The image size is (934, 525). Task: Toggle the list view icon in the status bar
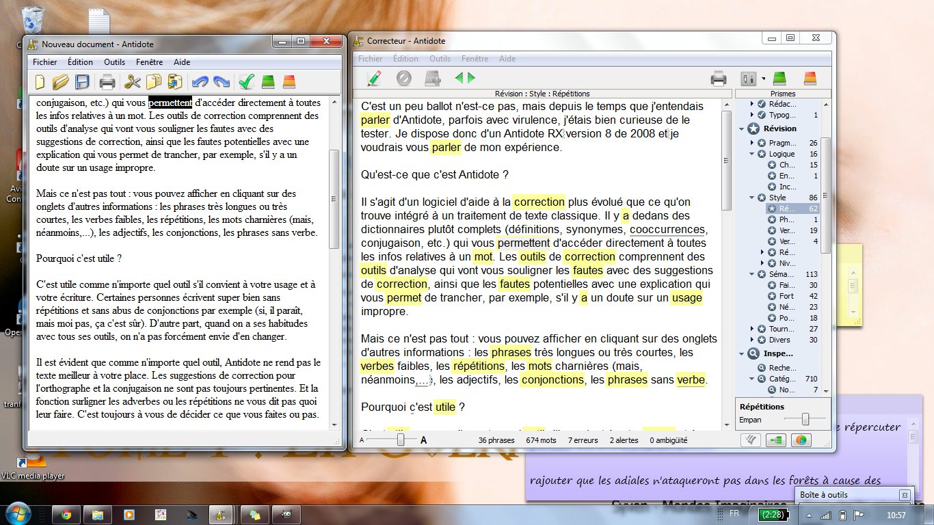coord(775,440)
